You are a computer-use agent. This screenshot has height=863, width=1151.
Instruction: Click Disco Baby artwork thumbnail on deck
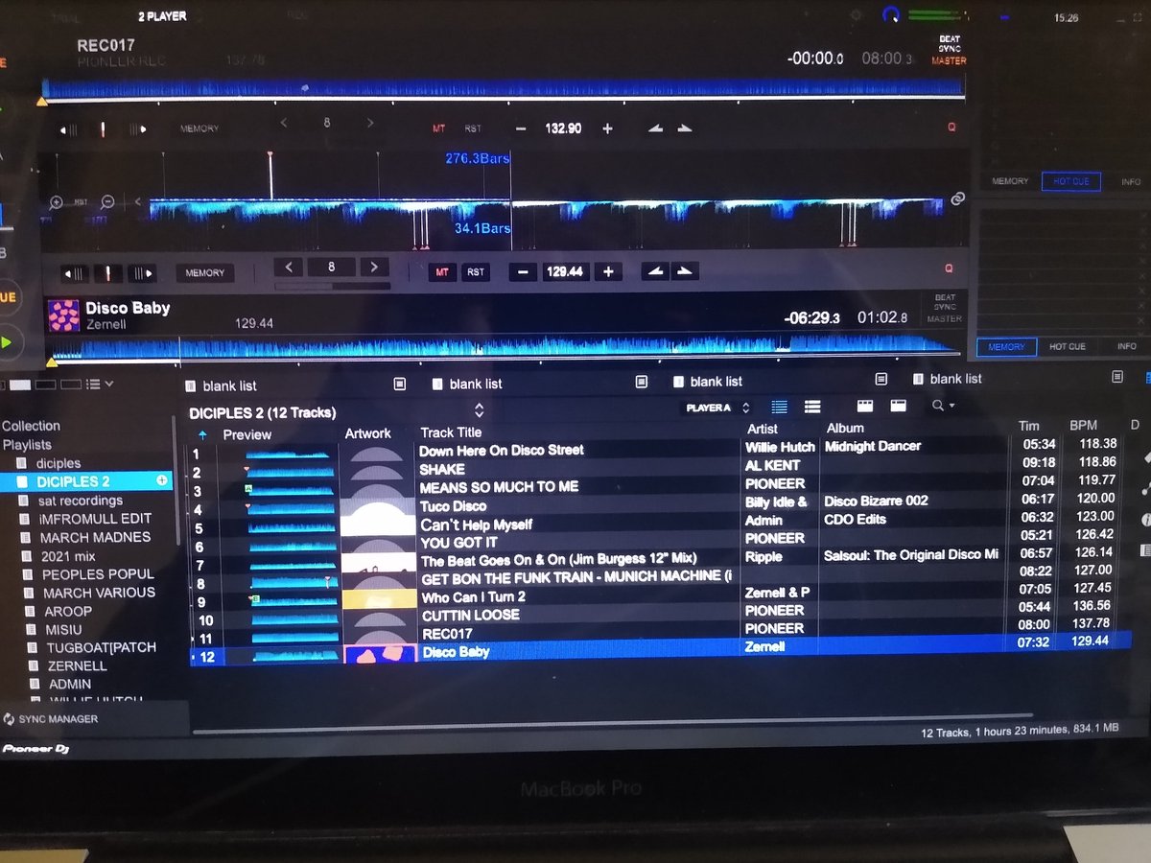click(x=64, y=315)
